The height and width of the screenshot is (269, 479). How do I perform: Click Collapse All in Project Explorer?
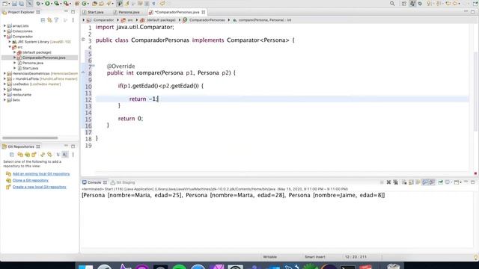[x=43, y=20]
